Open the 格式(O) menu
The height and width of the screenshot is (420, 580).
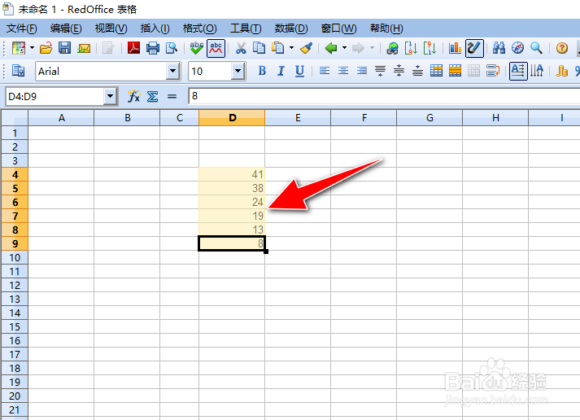click(x=200, y=28)
